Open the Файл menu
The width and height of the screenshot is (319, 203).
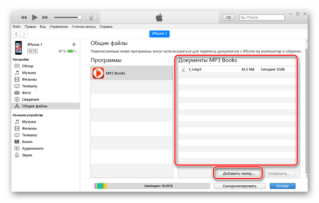coord(17,26)
